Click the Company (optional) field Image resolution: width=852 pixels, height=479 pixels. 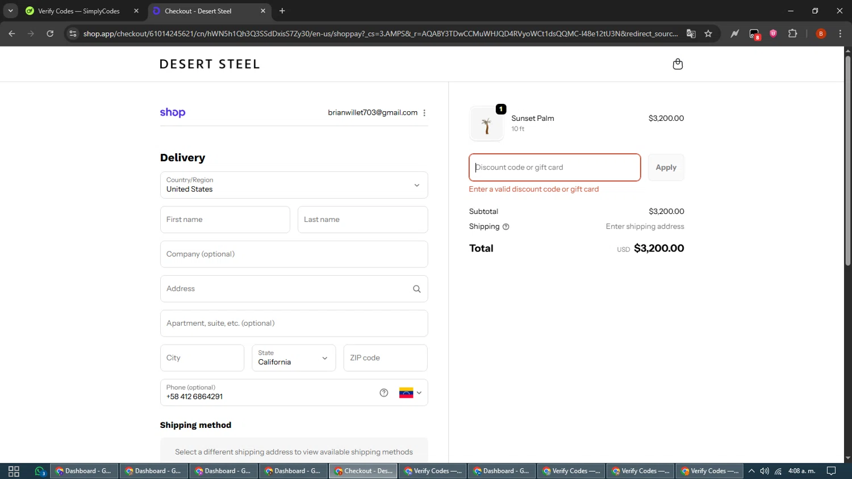coord(294,254)
